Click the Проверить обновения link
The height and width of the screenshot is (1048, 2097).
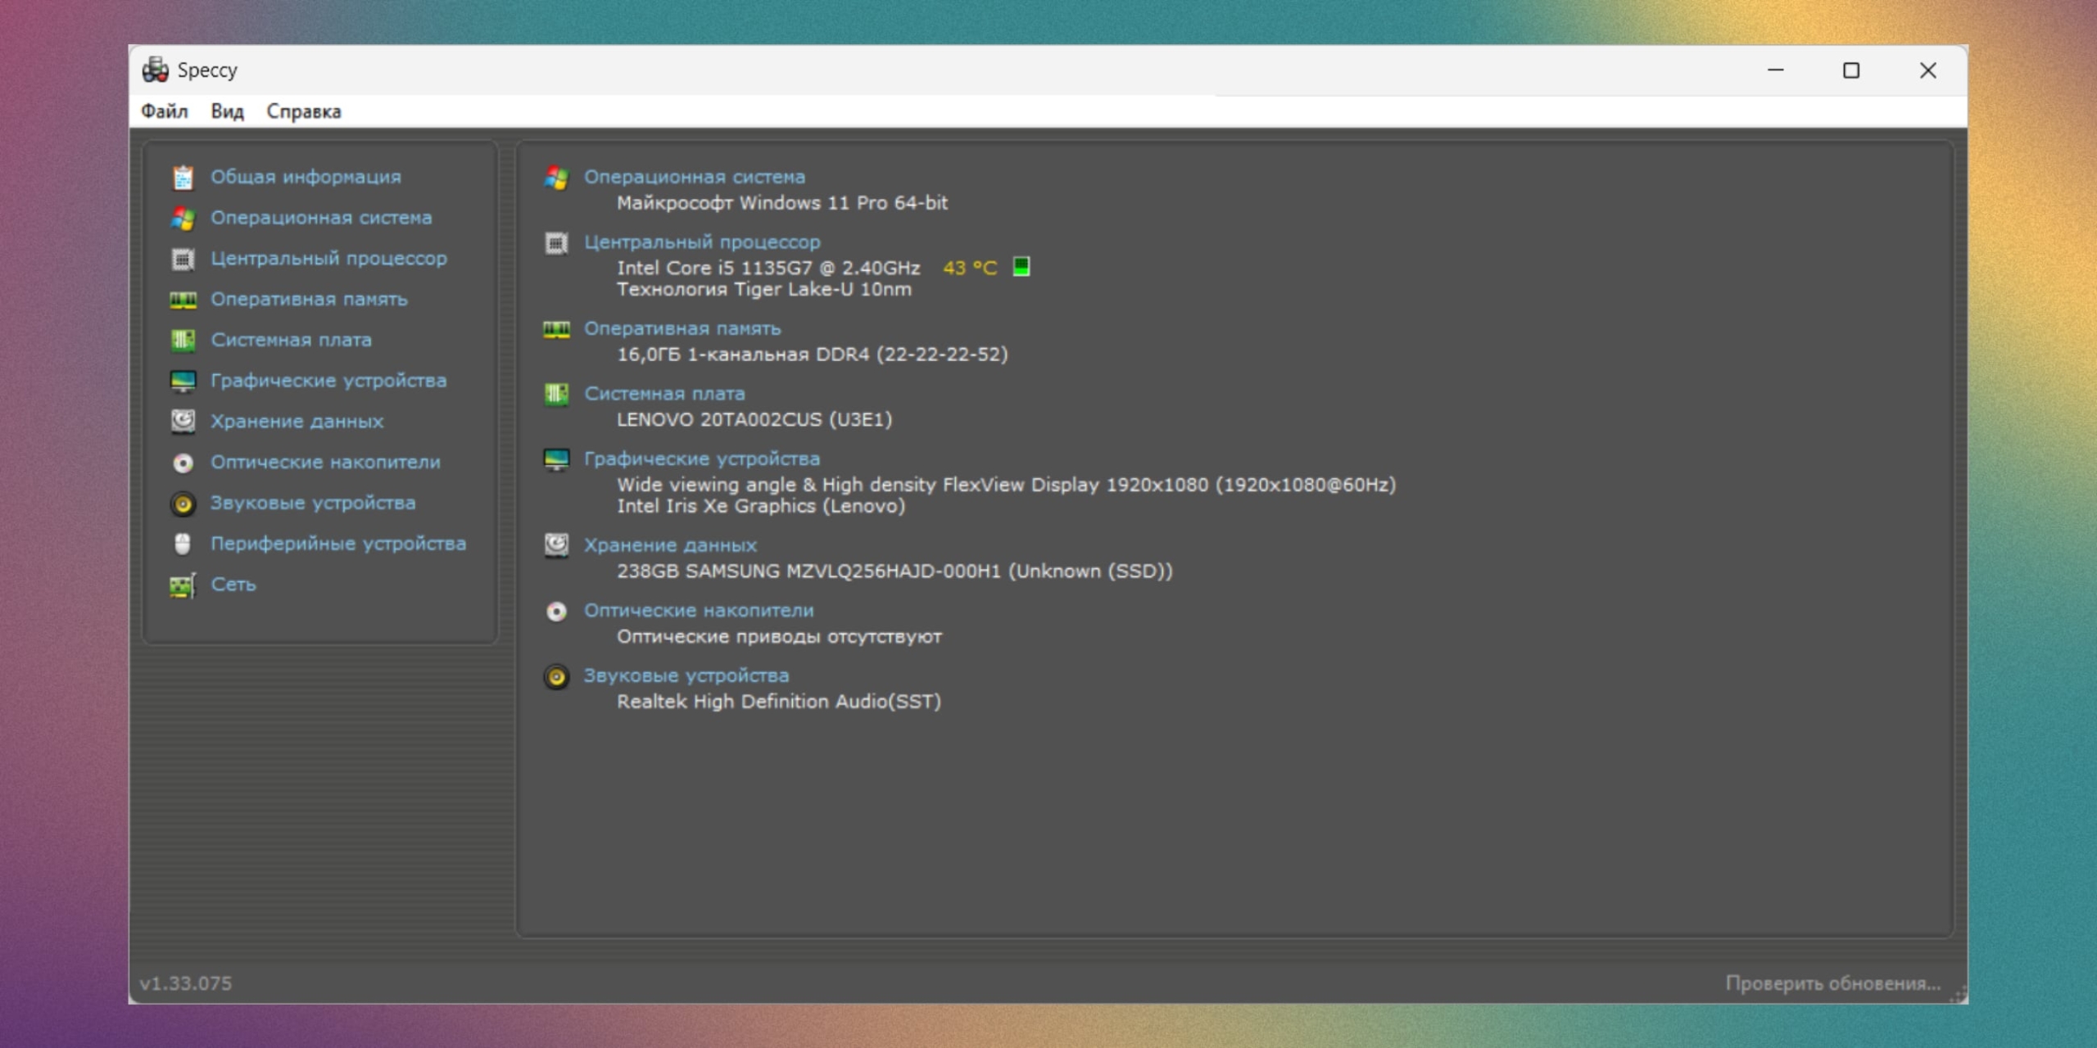coord(1833,983)
